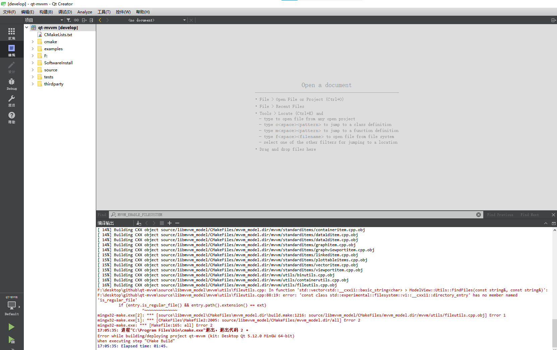This screenshot has height=350, width=557.
Task: Split the editor view
Action: point(553,20)
